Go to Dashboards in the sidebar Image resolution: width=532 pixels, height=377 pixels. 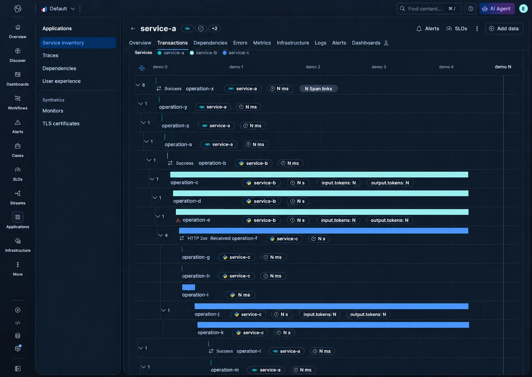click(x=18, y=79)
